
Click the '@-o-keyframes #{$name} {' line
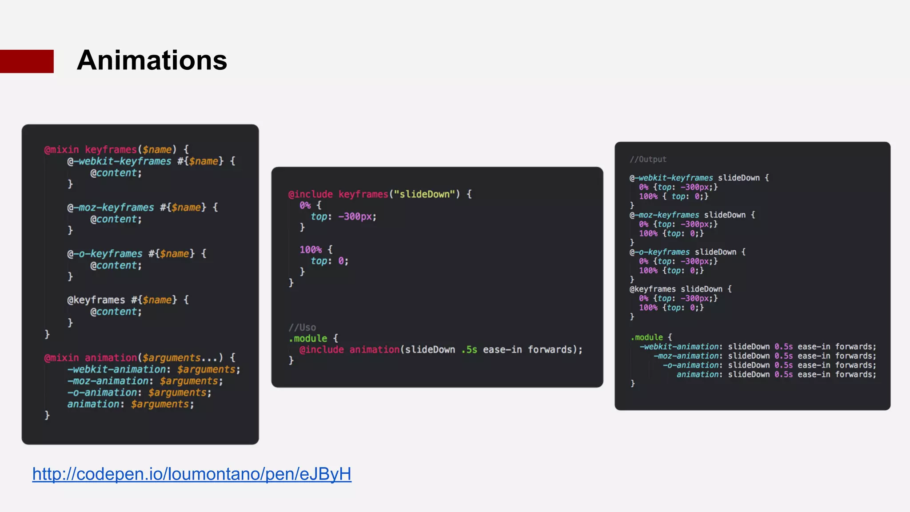click(137, 253)
